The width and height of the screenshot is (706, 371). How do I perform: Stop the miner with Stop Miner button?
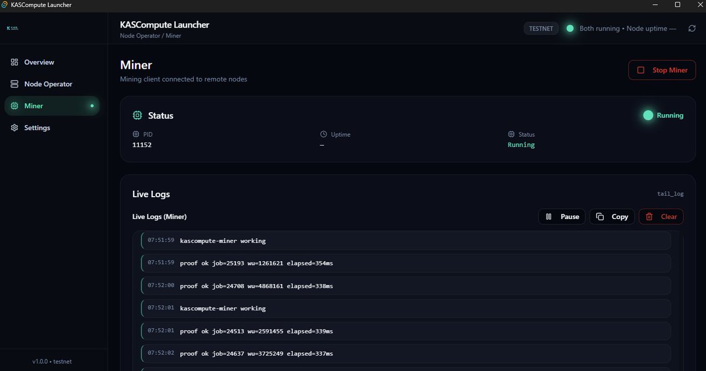coord(662,70)
